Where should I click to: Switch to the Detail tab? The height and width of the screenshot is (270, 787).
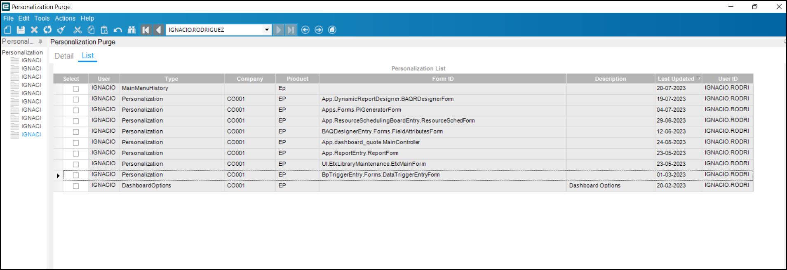click(x=64, y=56)
